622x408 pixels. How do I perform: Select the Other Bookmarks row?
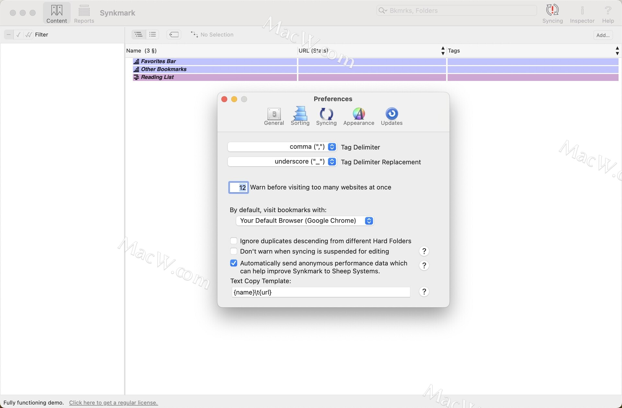(375, 69)
